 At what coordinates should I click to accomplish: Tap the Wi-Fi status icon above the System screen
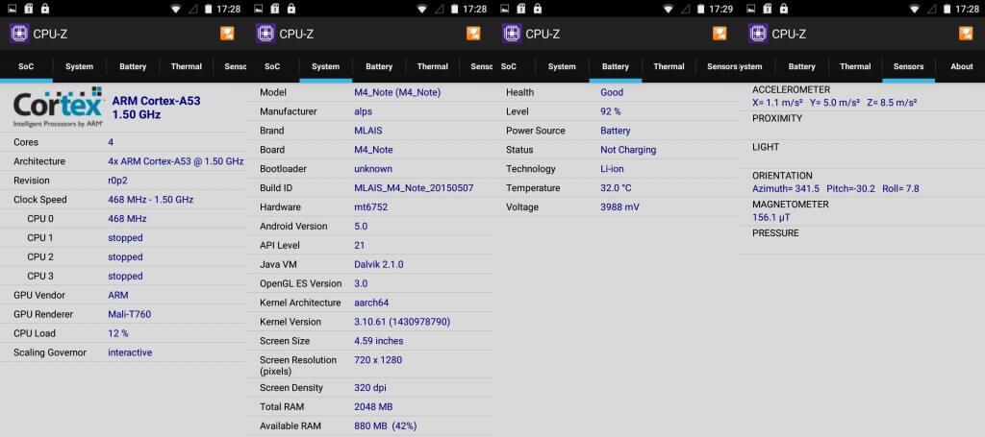[421, 9]
